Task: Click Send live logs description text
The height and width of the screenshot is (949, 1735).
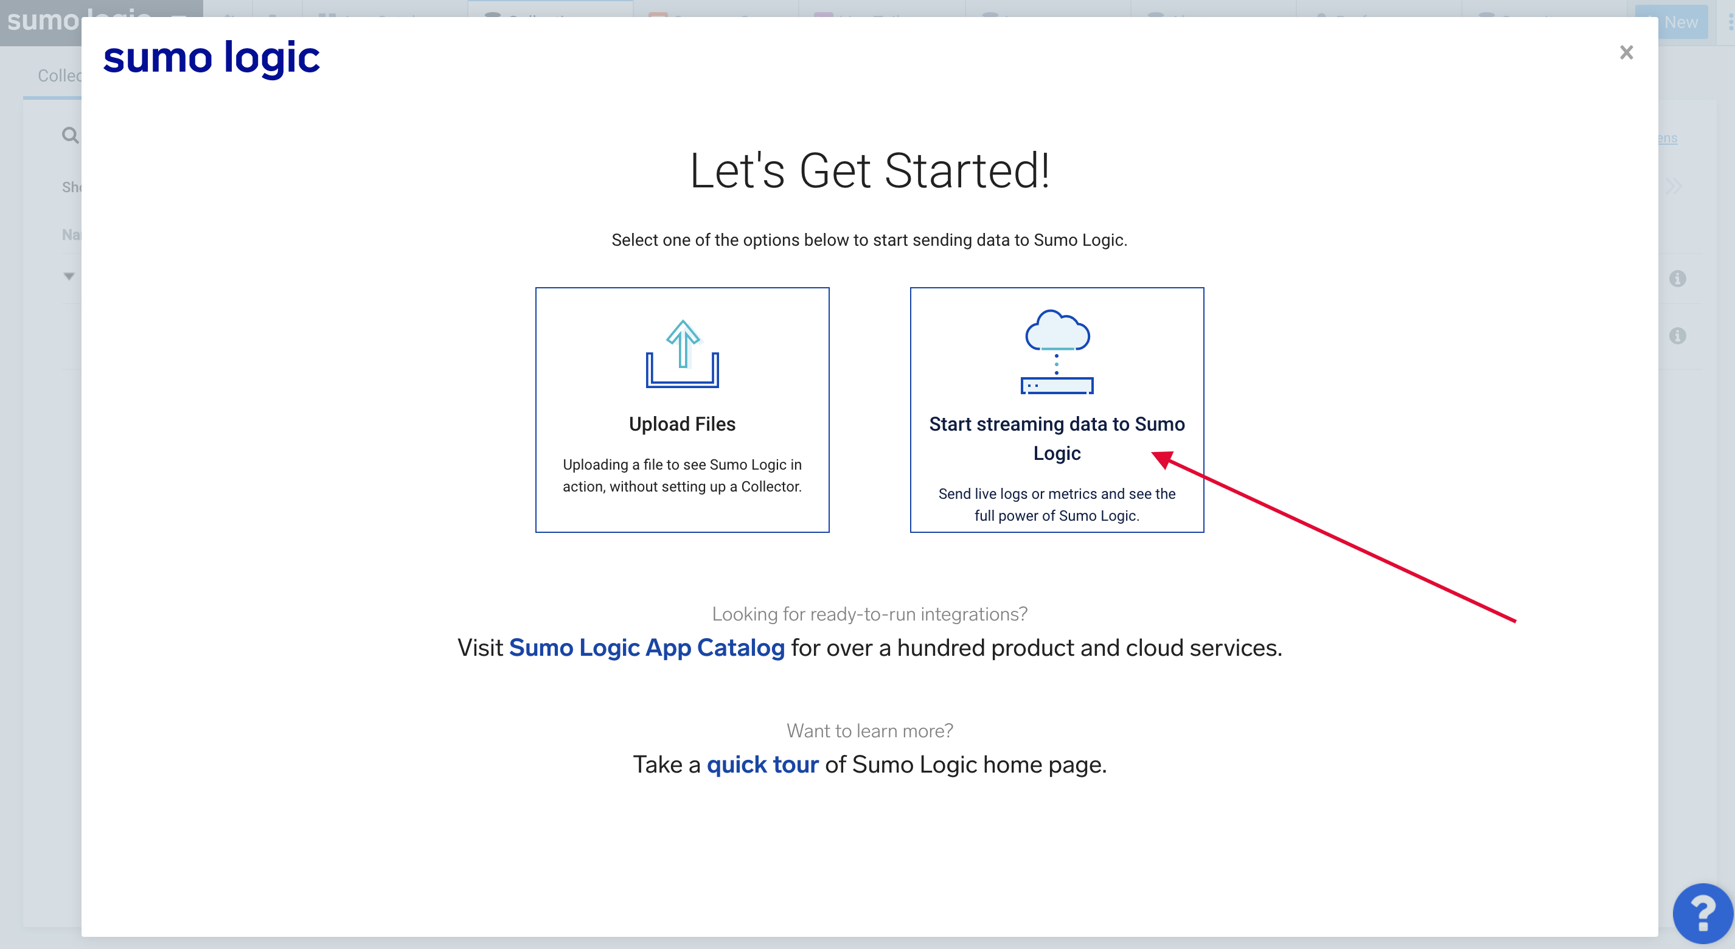Action: (1056, 504)
